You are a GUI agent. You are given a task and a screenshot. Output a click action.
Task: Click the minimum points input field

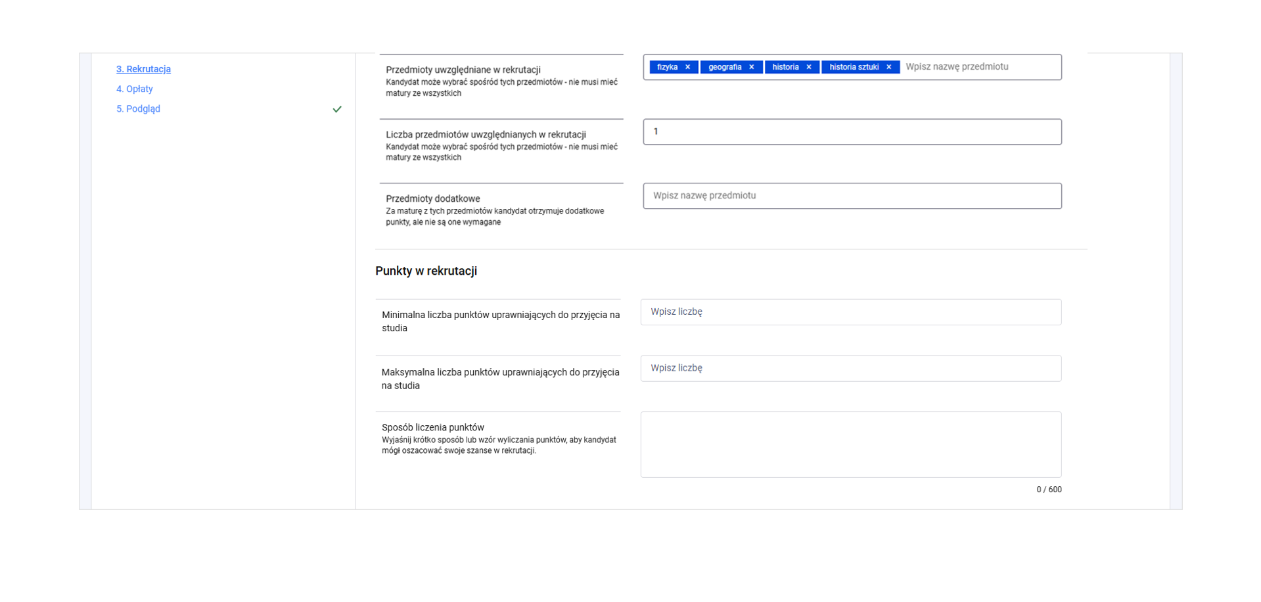click(x=850, y=312)
